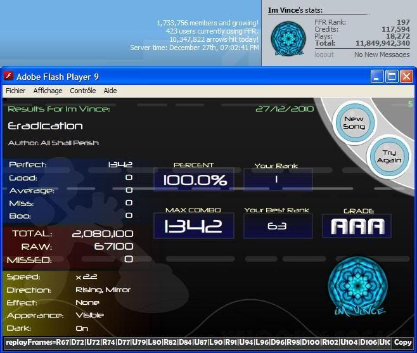Screen dimensions: 417x353
Task: Click the Max Combo 1342 box
Action: click(194, 226)
